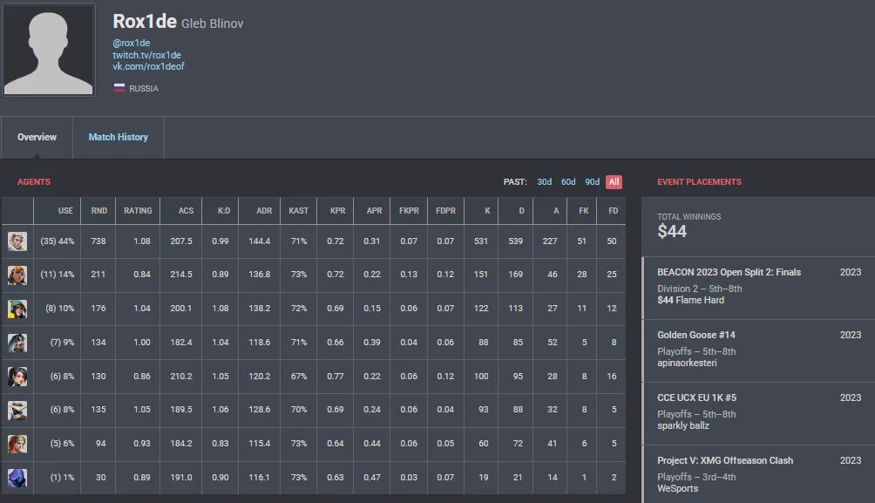The width and height of the screenshot is (875, 503).
Task: Click the apinaorkesteri team name
Action: (x=687, y=363)
